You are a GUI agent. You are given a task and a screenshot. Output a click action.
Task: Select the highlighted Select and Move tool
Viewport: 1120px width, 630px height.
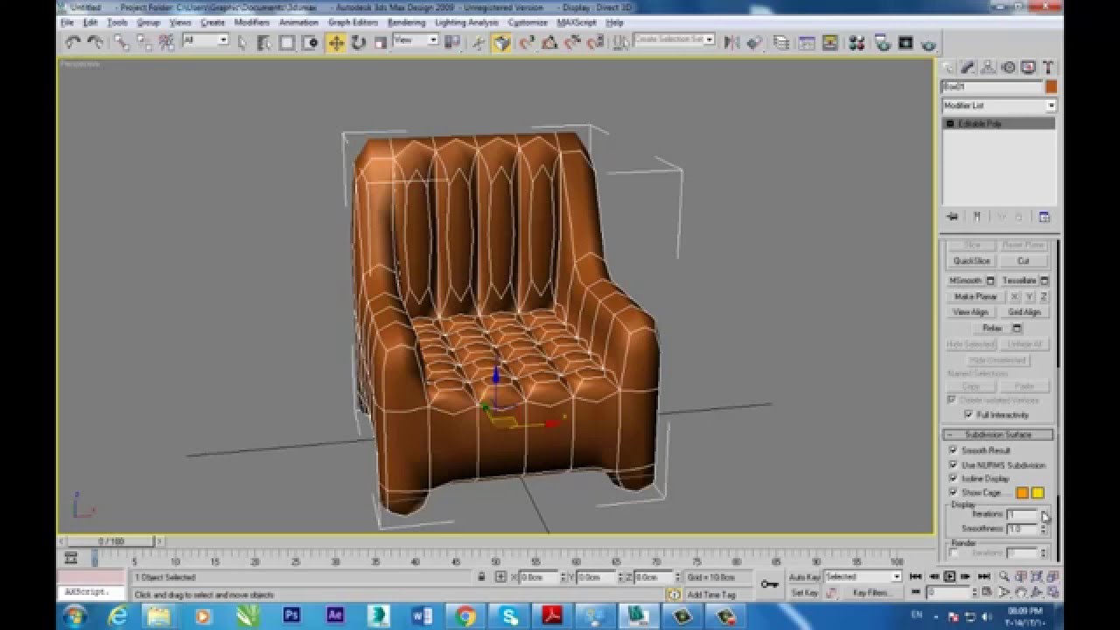(336, 42)
